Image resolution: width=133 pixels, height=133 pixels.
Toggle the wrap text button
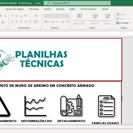click(36, 16)
